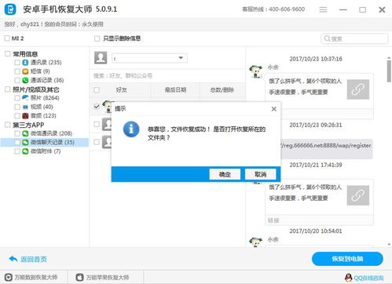This screenshot has width=392, height=284.
Task: Sort by 好友 column header
Action: pos(122,90)
